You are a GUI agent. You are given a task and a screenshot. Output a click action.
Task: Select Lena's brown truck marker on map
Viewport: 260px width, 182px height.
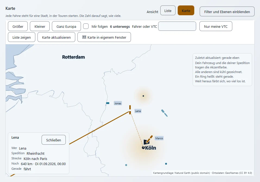point(130,110)
